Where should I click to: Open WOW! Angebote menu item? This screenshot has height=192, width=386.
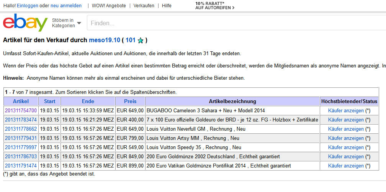tap(109, 6)
